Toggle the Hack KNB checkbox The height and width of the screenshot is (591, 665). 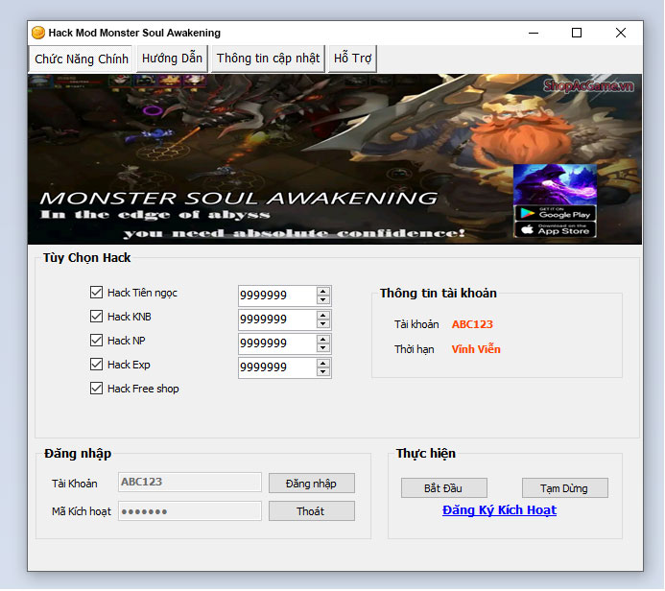coord(96,317)
